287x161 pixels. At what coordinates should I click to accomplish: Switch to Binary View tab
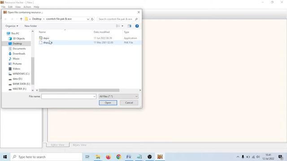79,145
